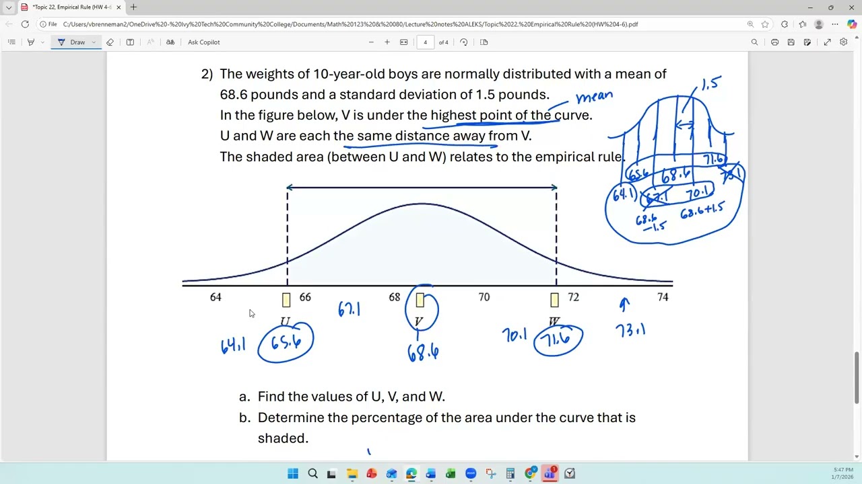Close the Topic 22 Empirical Rule tab
The height and width of the screenshot is (484, 862).
coord(119,7)
